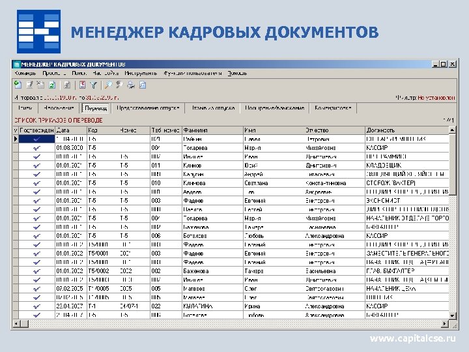Toggle confirmed checkmark in Токарева 01.08.2000 row

click(36, 148)
